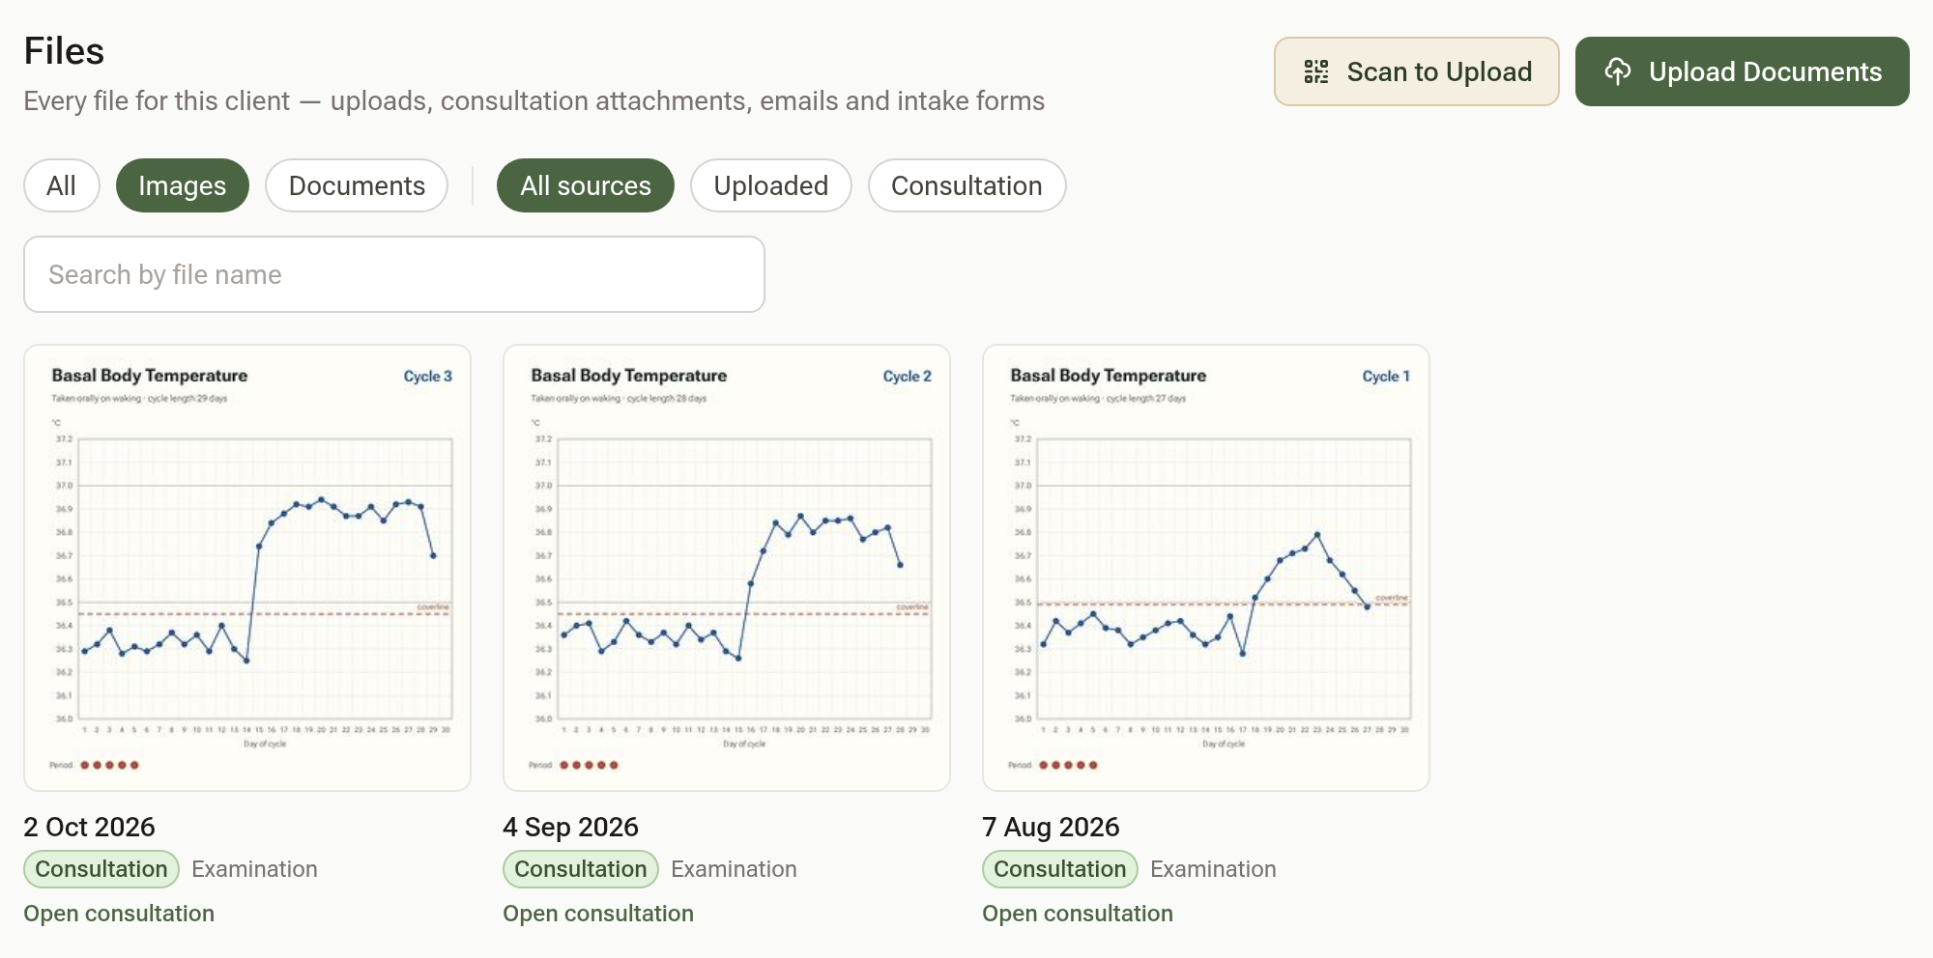Click the date text 4 Sep 2026
1933x958 pixels.
tap(570, 827)
